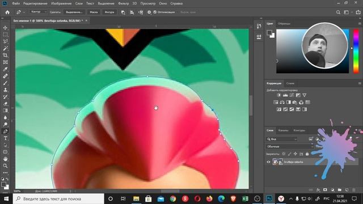
Task: Select the Rectangle shape tool
Action: (x=5, y=152)
